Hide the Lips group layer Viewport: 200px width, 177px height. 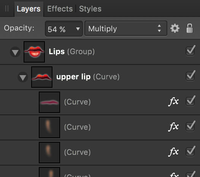[190, 51]
